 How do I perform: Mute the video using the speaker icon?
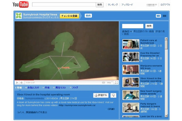[22, 83]
